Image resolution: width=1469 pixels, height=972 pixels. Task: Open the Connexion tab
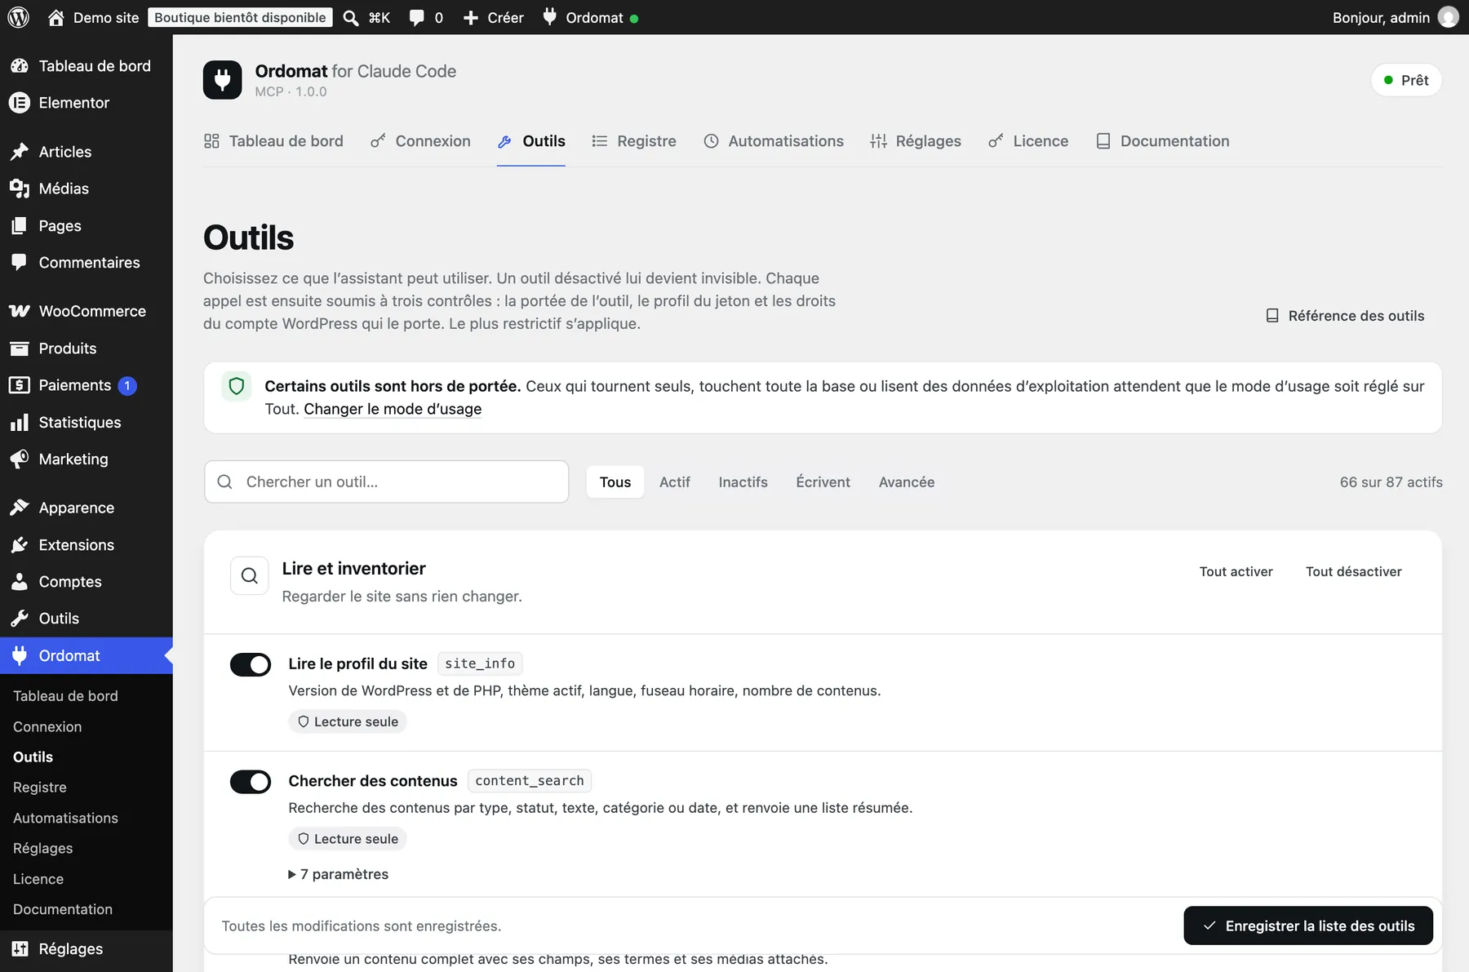coord(420,141)
